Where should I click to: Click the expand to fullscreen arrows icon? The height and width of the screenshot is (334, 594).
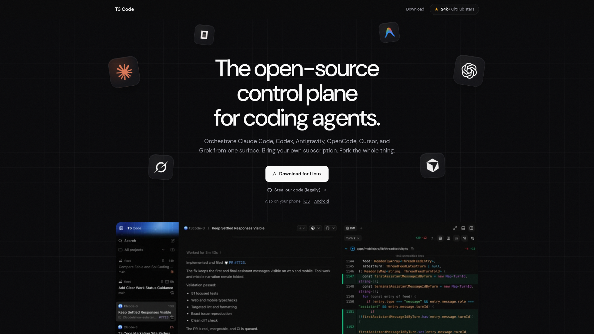click(x=455, y=228)
